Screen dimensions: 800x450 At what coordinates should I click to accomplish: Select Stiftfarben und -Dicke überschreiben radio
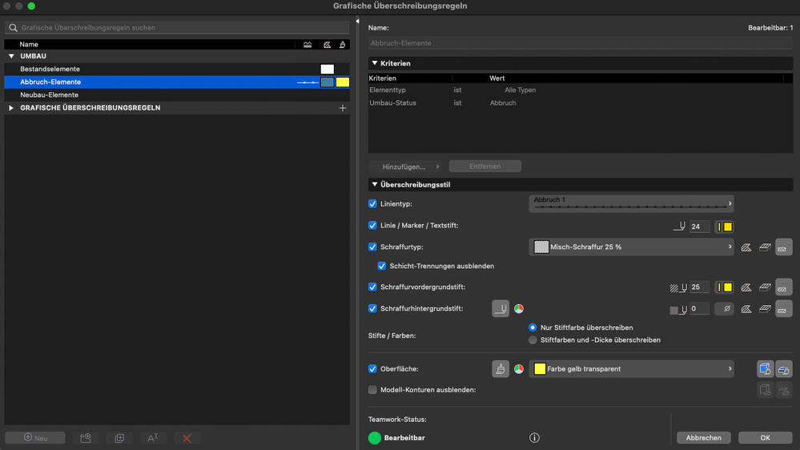[533, 340]
